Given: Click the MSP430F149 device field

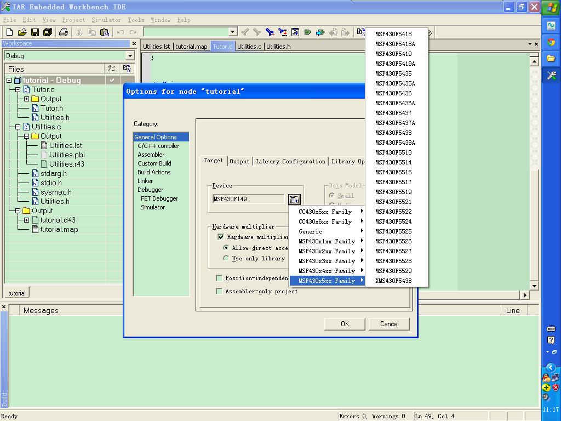Looking at the screenshot, I should click(248, 199).
